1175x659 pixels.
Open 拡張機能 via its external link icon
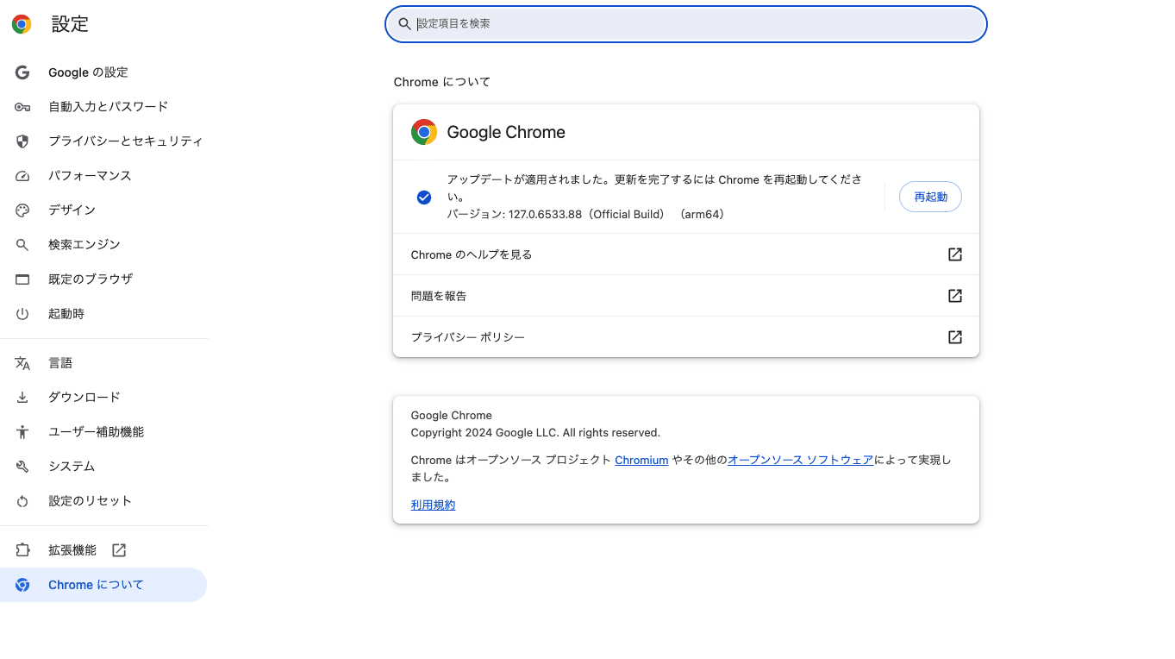[x=119, y=549]
